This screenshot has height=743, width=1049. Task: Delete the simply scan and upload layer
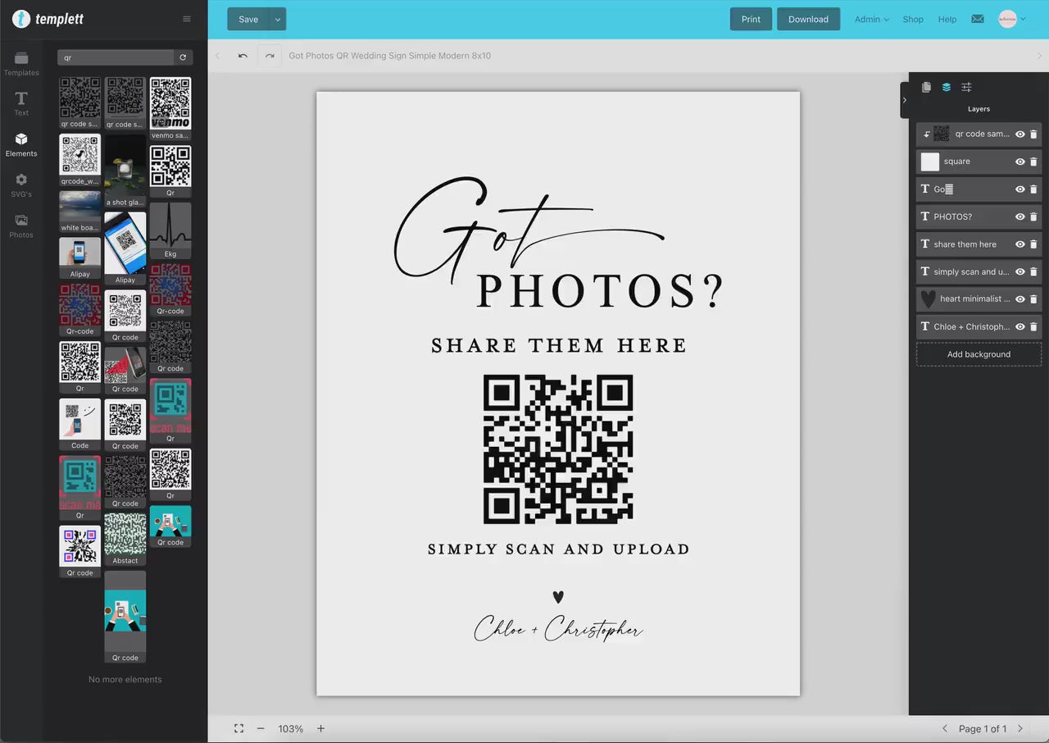coord(1033,271)
